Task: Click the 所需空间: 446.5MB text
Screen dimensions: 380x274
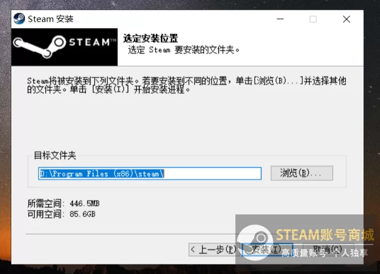Action: tap(64, 203)
